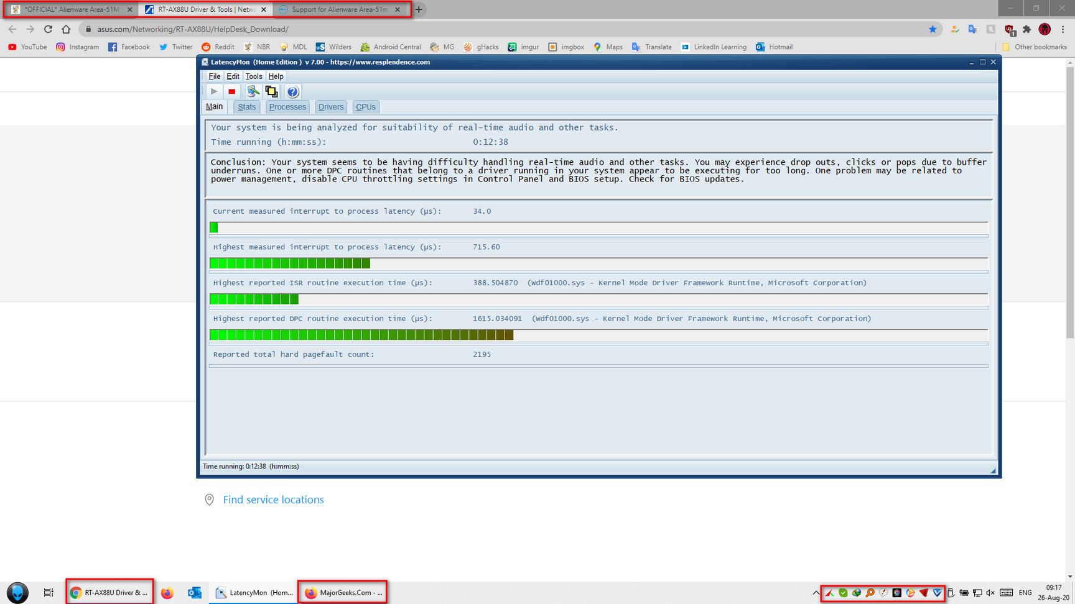
Task: Click the muted volume tray icon
Action: pos(990,593)
